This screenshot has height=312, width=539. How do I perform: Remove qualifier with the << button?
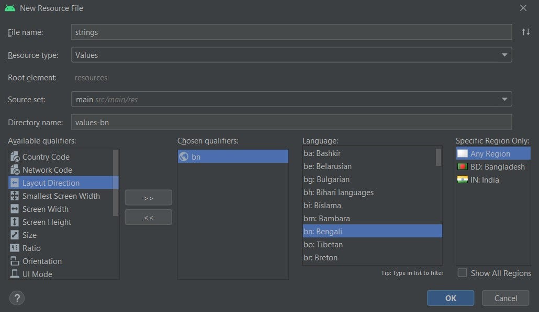point(149,218)
